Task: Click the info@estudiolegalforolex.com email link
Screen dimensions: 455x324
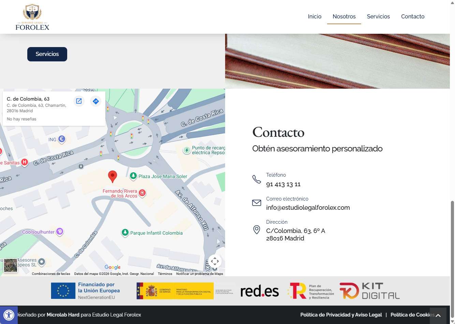Action: [308, 208]
